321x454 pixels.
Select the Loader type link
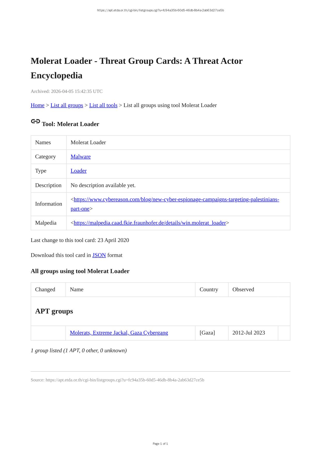coord(79,171)
